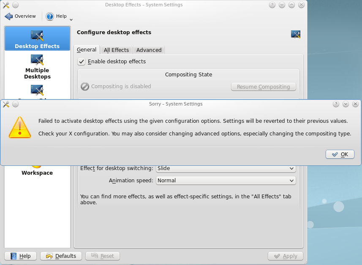Open the Advanced tab
This screenshot has width=362, height=265.
tap(149, 50)
